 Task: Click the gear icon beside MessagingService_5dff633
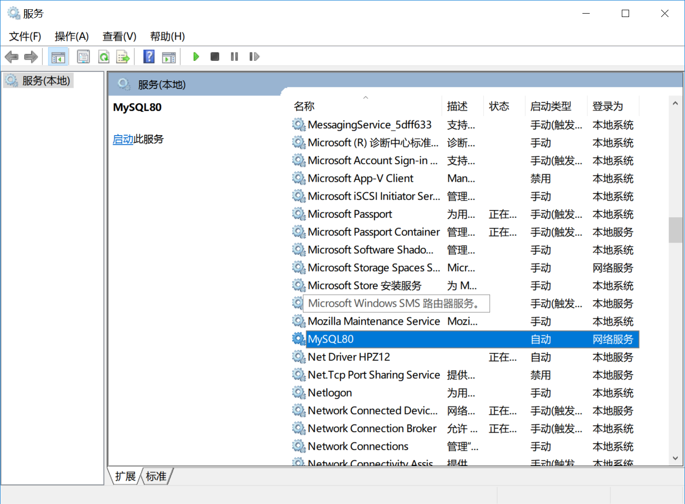pyautogui.click(x=299, y=125)
